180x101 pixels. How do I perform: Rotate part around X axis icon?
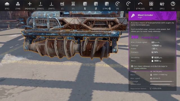(118, 4)
